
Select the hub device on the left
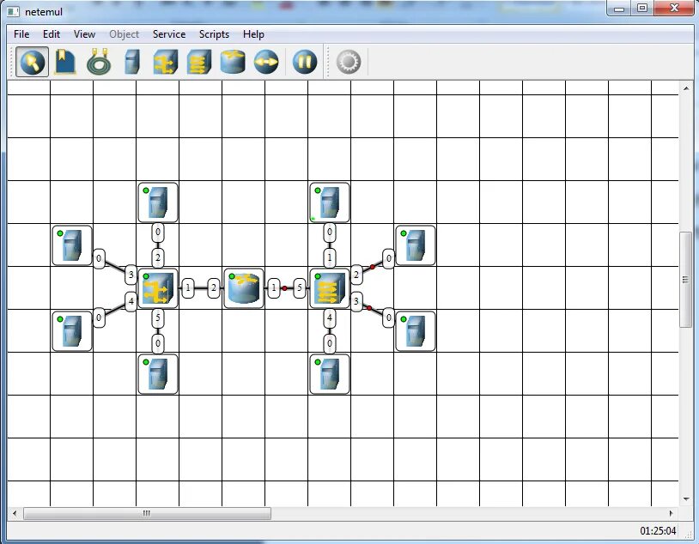[x=158, y=288]
